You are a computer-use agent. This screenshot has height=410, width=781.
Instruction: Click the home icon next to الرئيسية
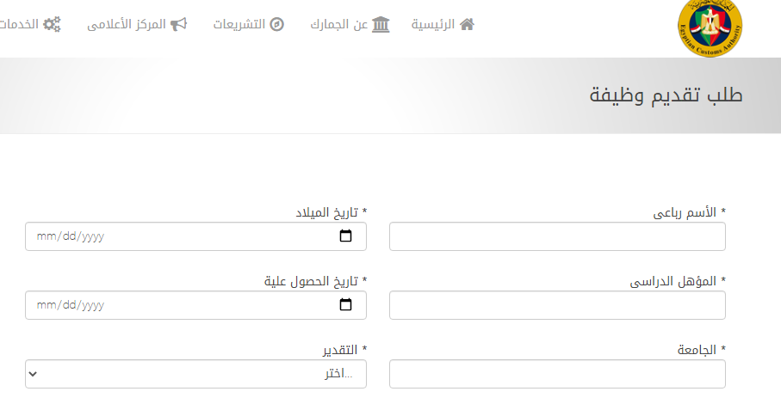click(467, 24)
